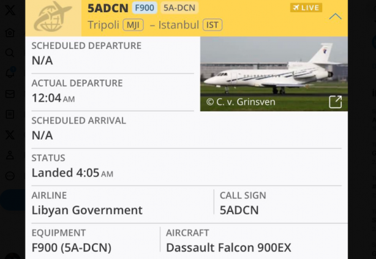Select the IST airport code tag
376x259 pixels.
pyautogui.click(x=212, y=25)
